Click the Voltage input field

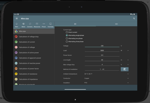(x=102, y=46)
